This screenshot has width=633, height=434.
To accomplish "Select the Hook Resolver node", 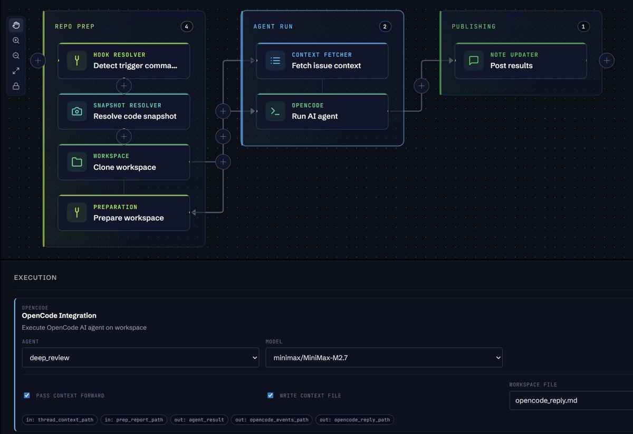I will click(x=123, y=61).
